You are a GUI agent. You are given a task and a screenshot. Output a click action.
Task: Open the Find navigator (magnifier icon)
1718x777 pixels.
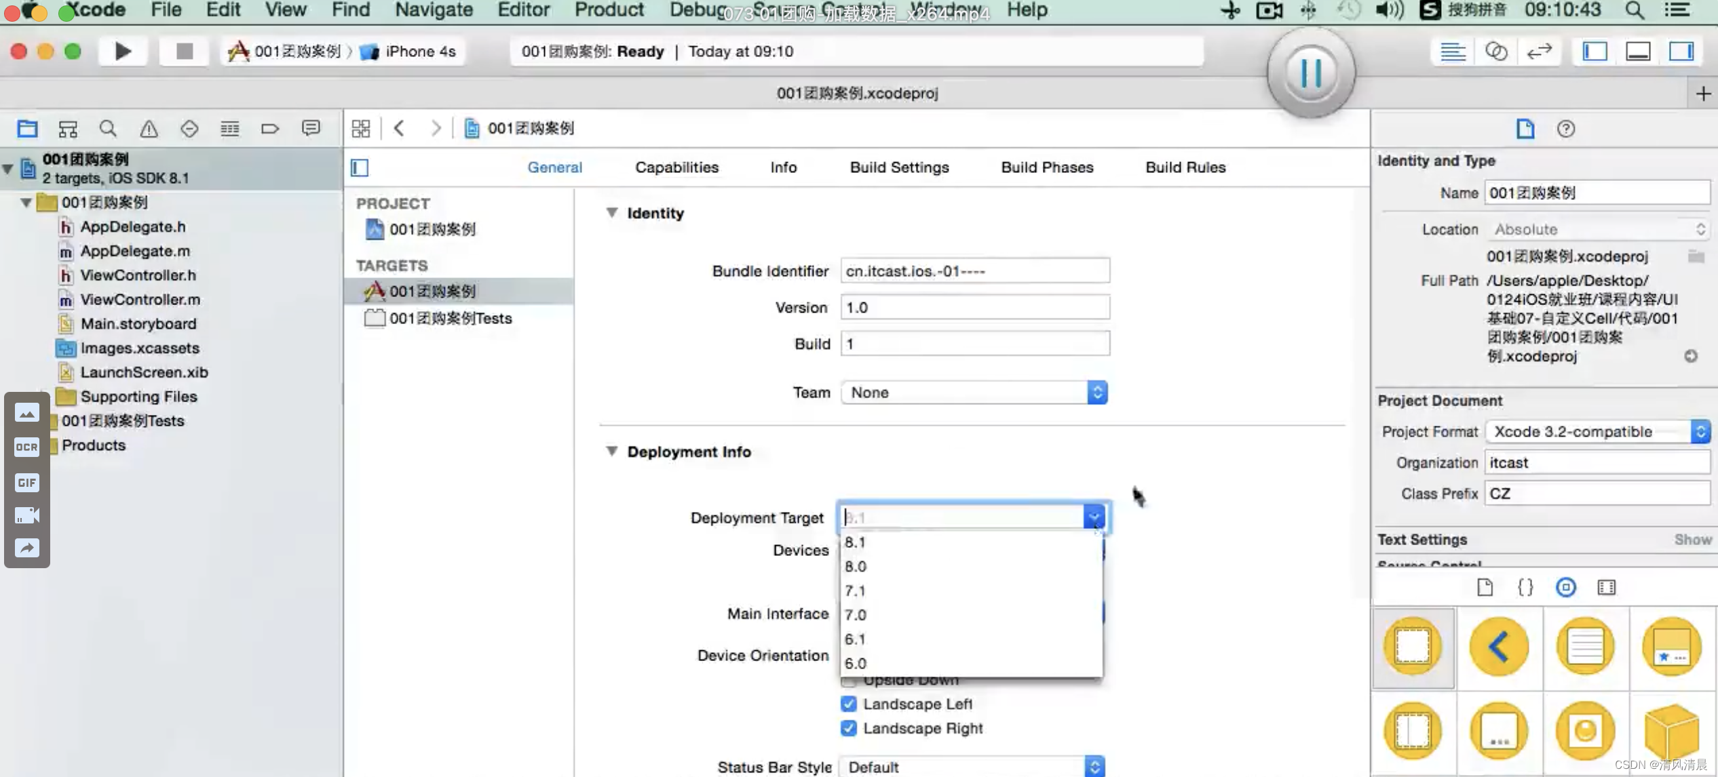(x=108, y=128)
